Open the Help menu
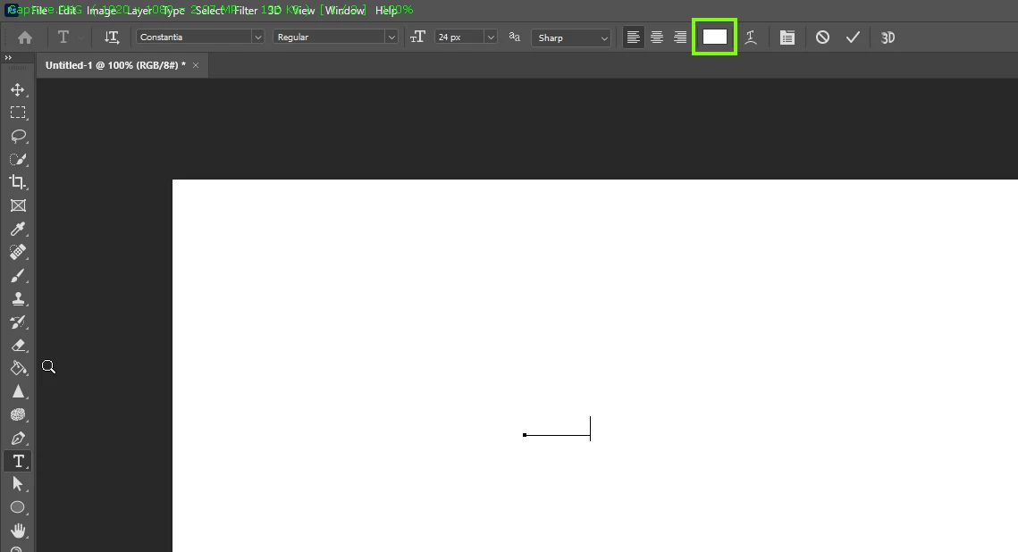Viewport: 1018px width, 552px height. point(385,11)
